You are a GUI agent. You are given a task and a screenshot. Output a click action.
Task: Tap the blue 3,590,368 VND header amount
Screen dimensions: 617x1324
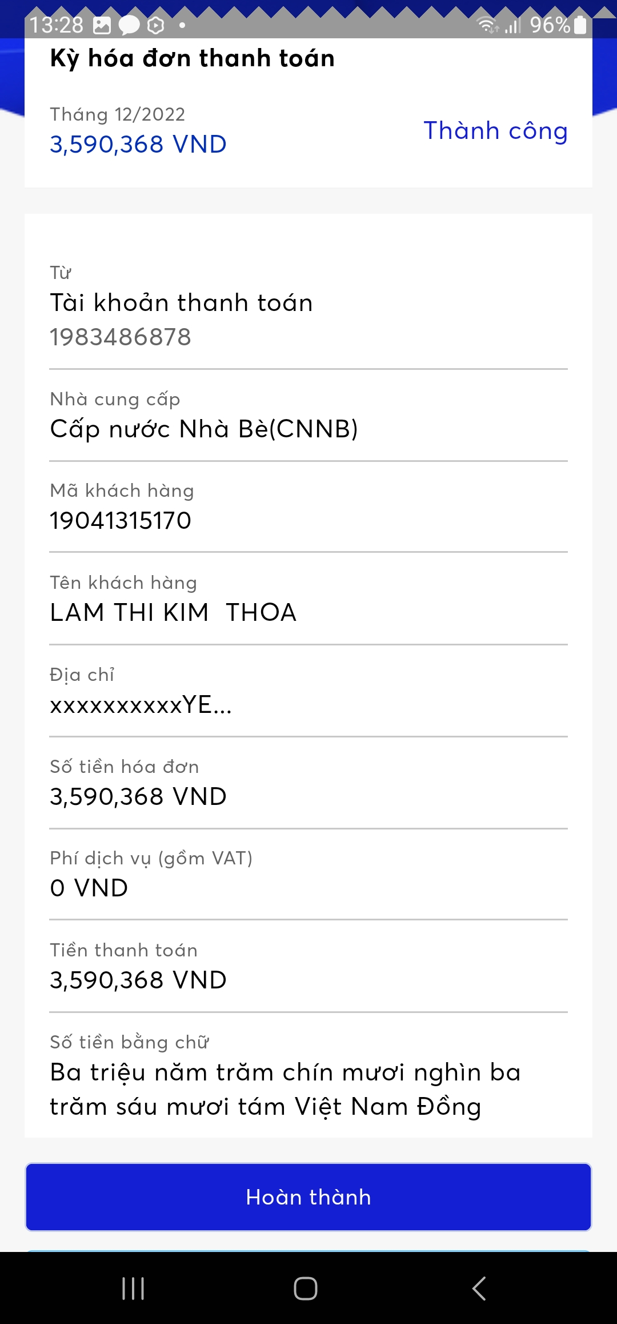click(x=138, y=144)
